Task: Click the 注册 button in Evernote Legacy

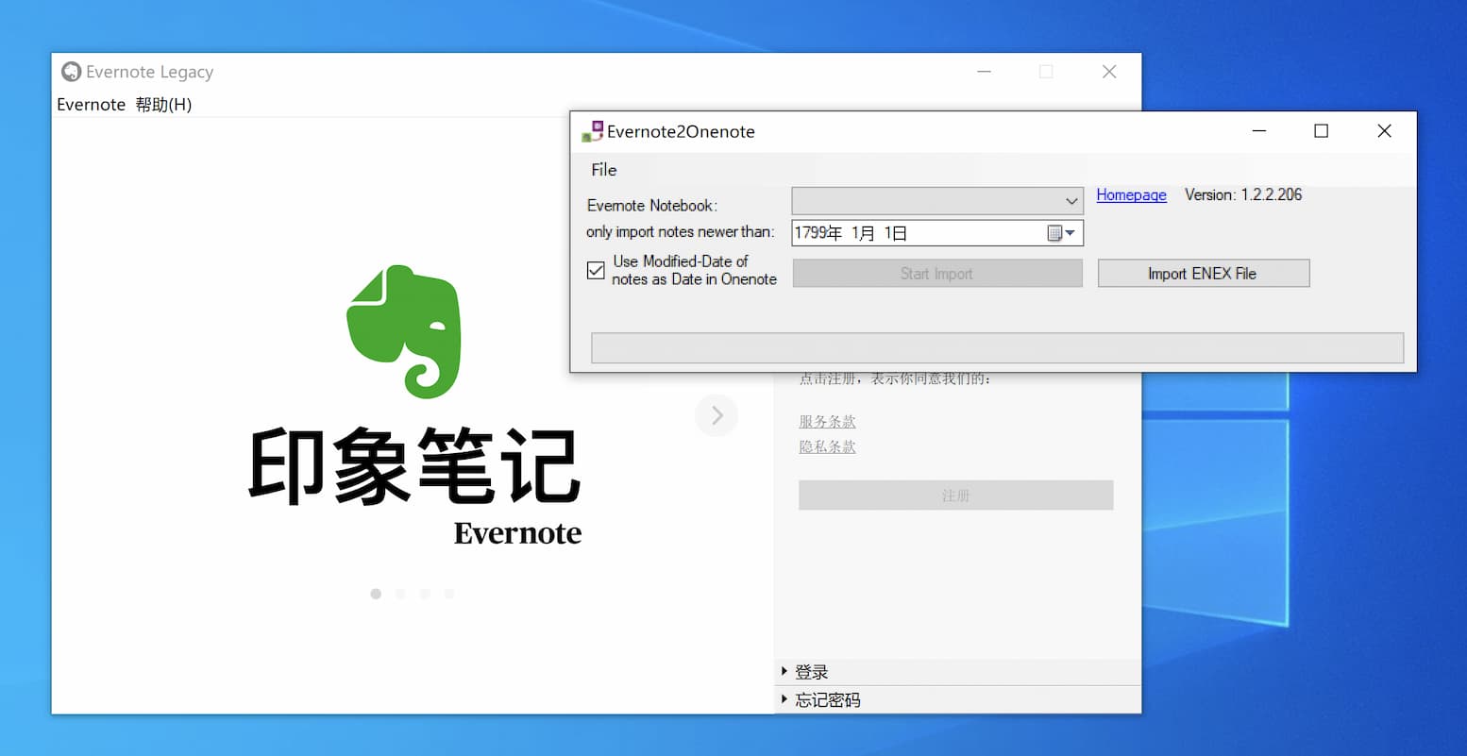Action: coord(955,496)
